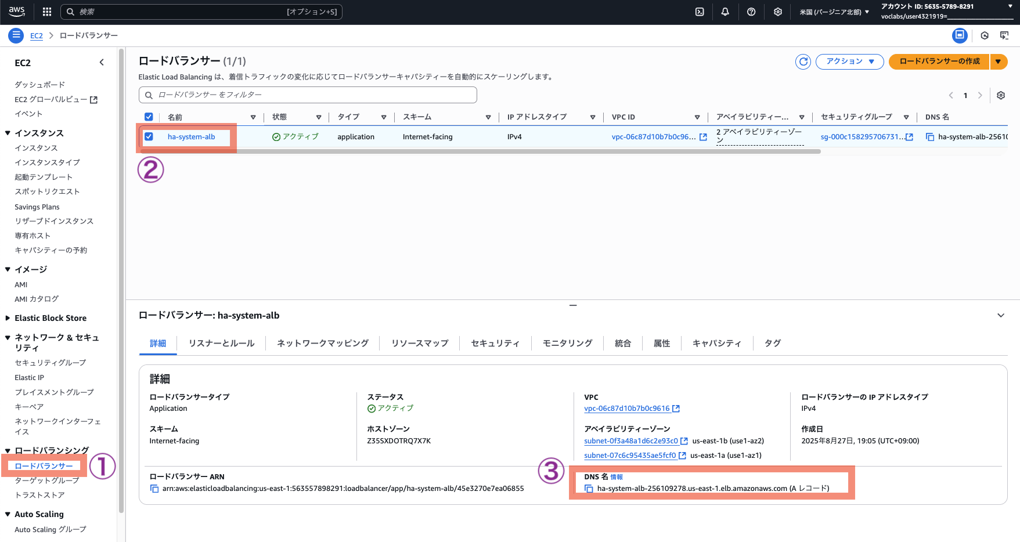Click the side navigation vertical scrollbar

121,281
